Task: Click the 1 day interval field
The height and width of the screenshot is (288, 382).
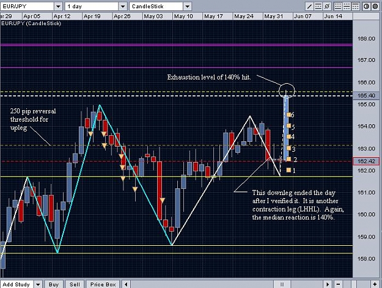Action: click(x=92, y=6)
